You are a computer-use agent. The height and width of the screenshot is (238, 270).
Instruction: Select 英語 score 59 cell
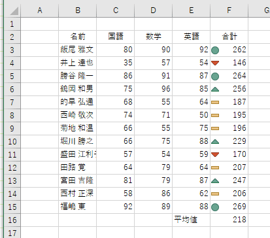[192, 154]
